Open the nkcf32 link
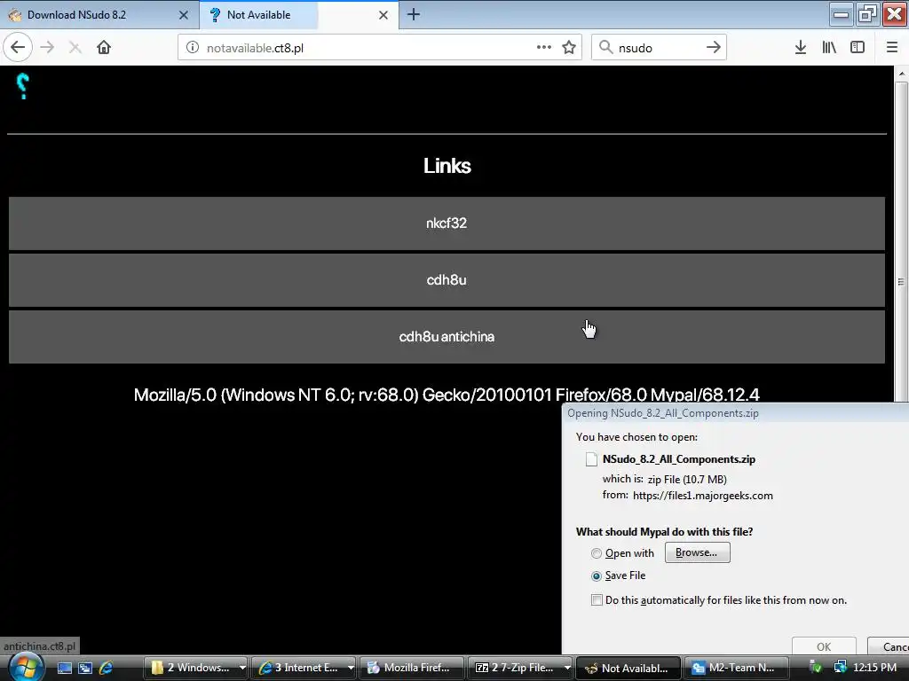The width and height of the screenshot is (909, 681). [447, 223]
